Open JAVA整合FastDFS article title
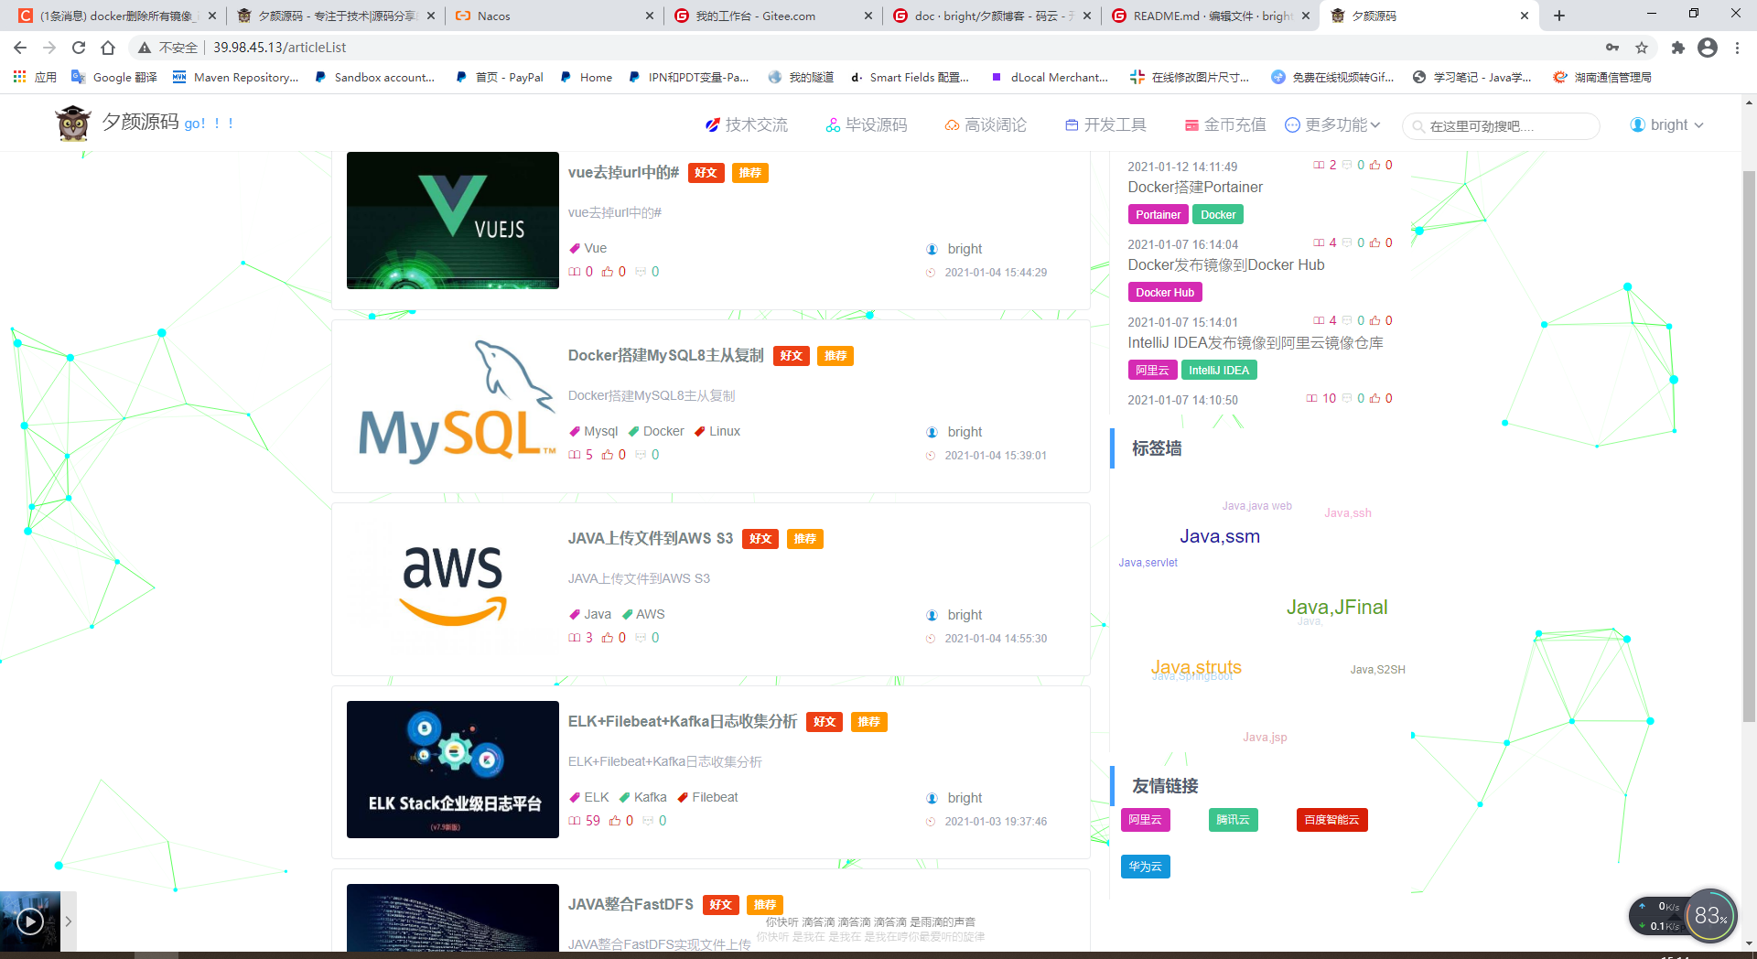Screen dimensions: 1757x959 click(x=631, y=904)
